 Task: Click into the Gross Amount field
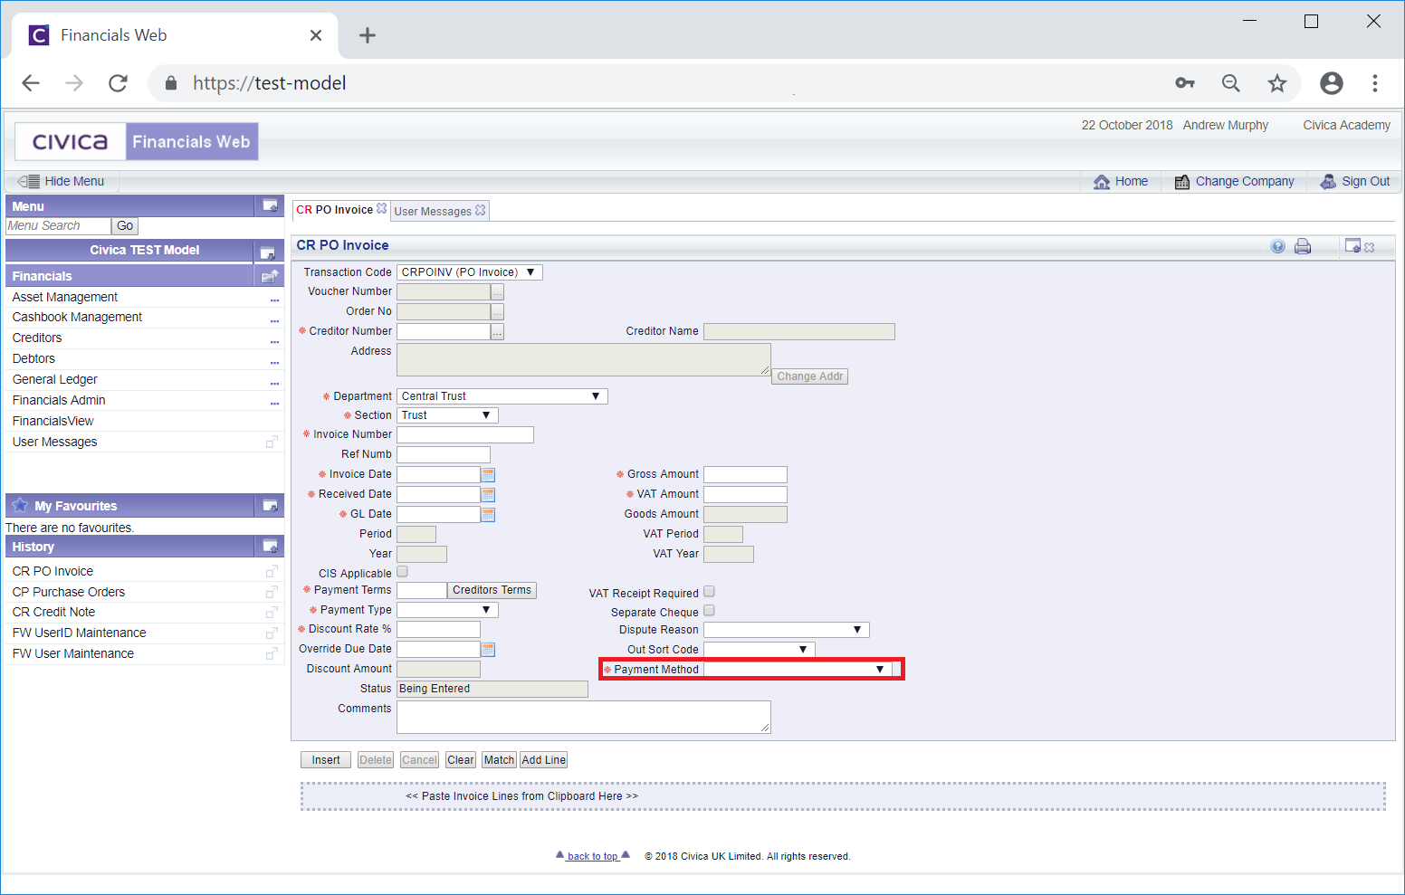tap(745, 475)
